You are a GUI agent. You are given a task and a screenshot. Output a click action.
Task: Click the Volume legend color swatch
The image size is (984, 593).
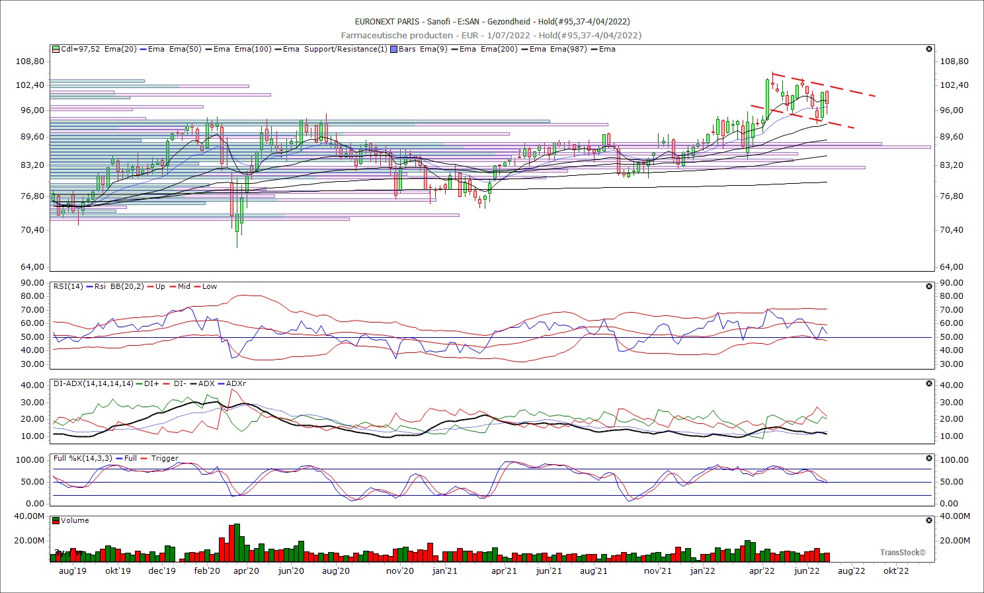click(x=56, y=520)
